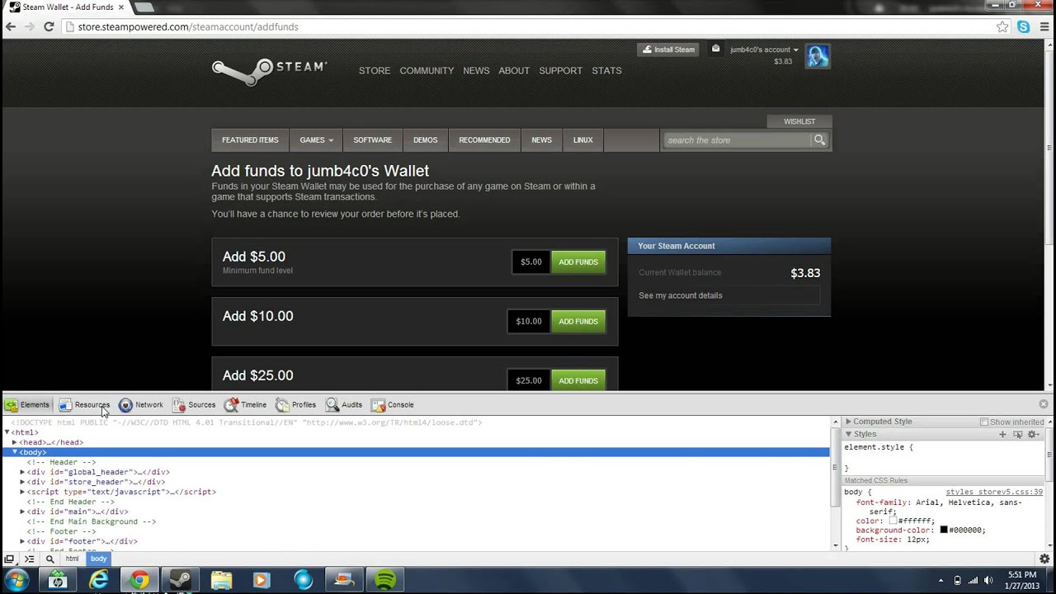Screen dimensions: 1056x594
Task: Open the styles_storev5.css:39 source link
Action: (x=994, y=493)
